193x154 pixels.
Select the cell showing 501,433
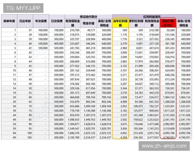tap(168, 48)
